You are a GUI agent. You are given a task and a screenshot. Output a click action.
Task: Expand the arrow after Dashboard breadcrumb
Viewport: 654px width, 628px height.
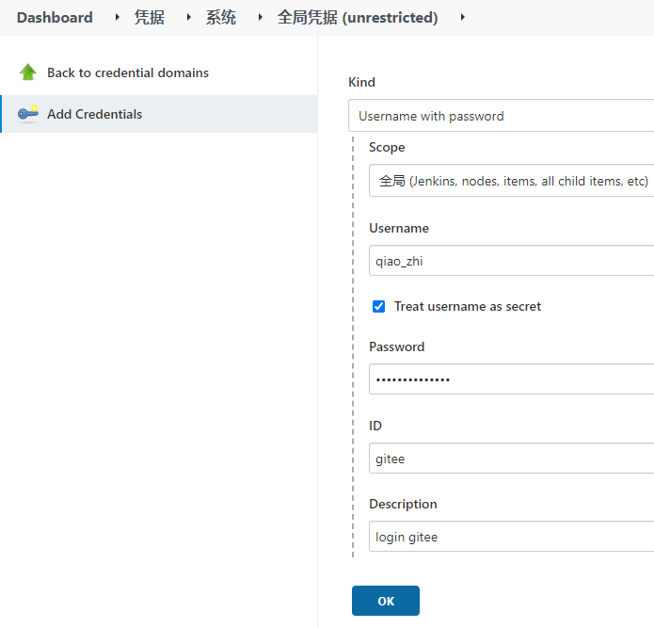(118, 17)
